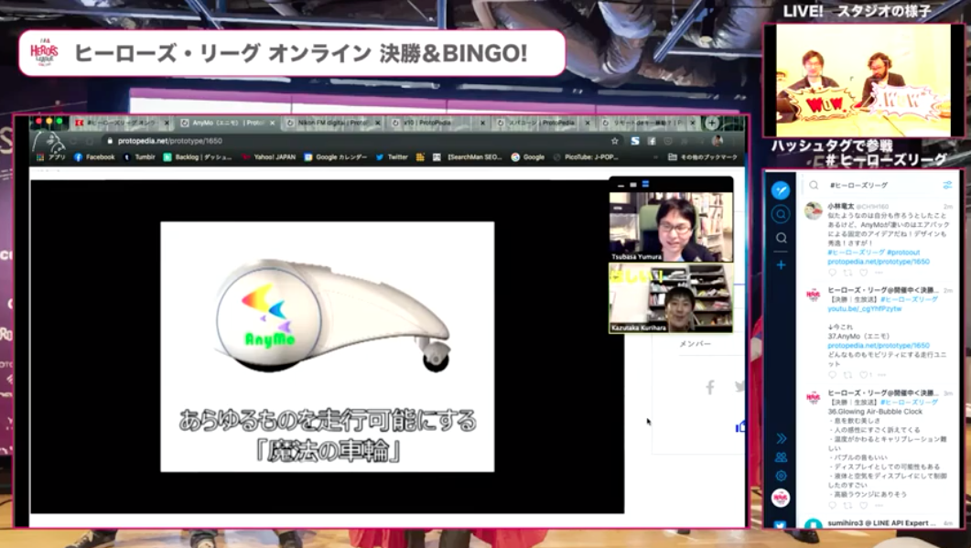Expand the その他のブックマーク folder

pyautogui.click(x=703, y=157)
